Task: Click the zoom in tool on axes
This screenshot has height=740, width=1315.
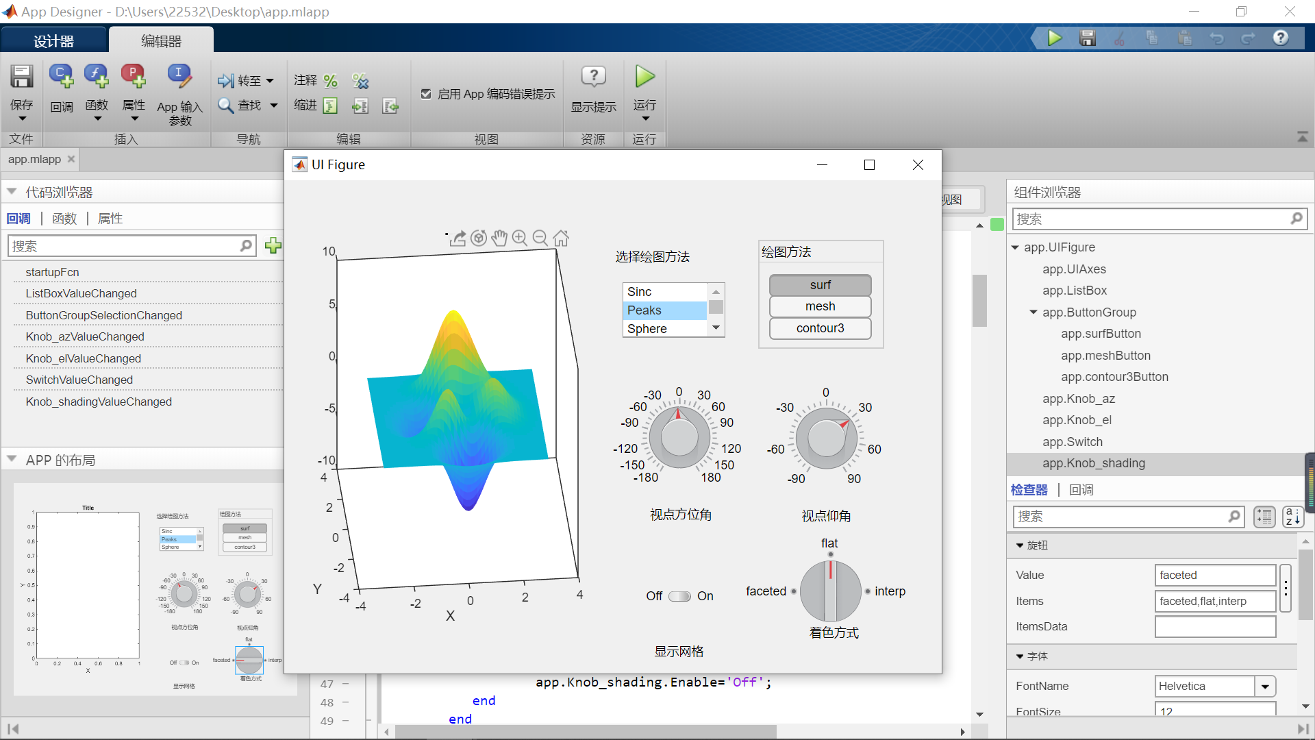Action: [x=520, y=238]
